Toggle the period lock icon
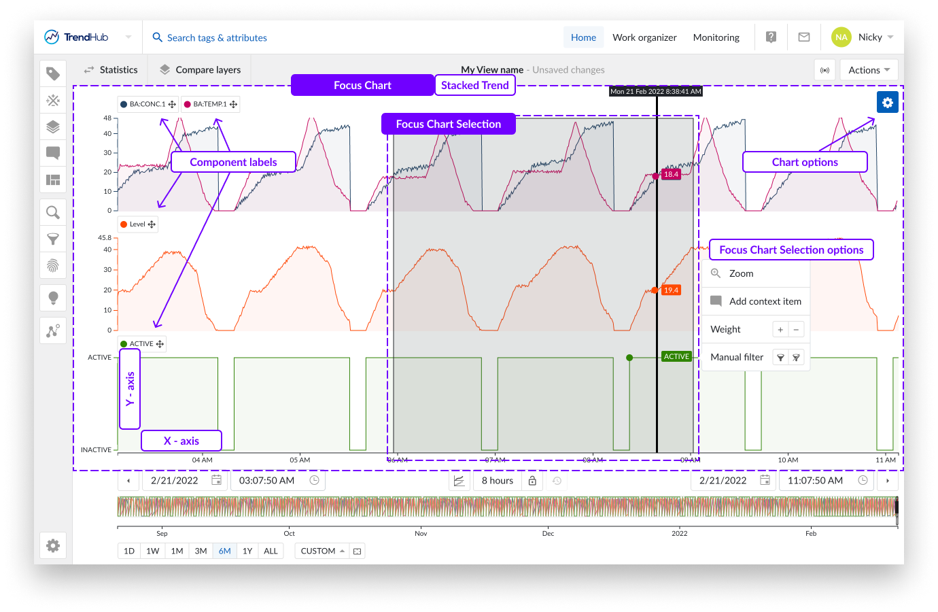 click(x=533, y=481)
